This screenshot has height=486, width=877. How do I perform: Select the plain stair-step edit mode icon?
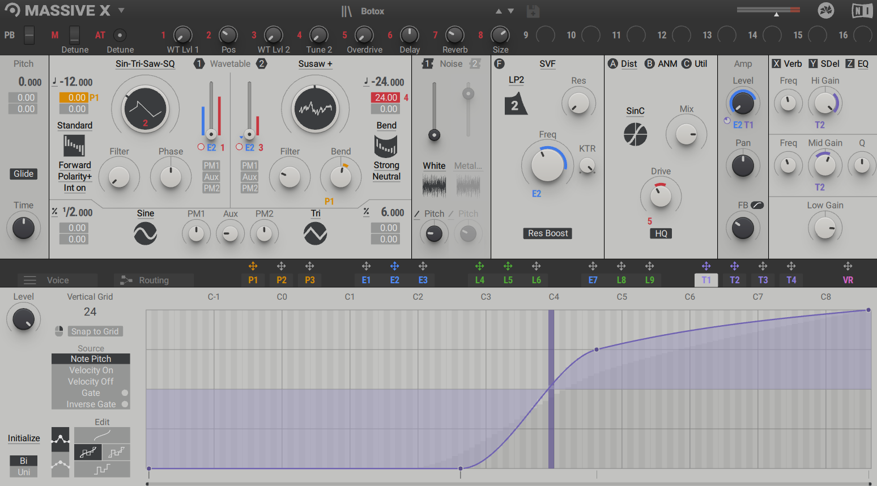pos(102,469)
